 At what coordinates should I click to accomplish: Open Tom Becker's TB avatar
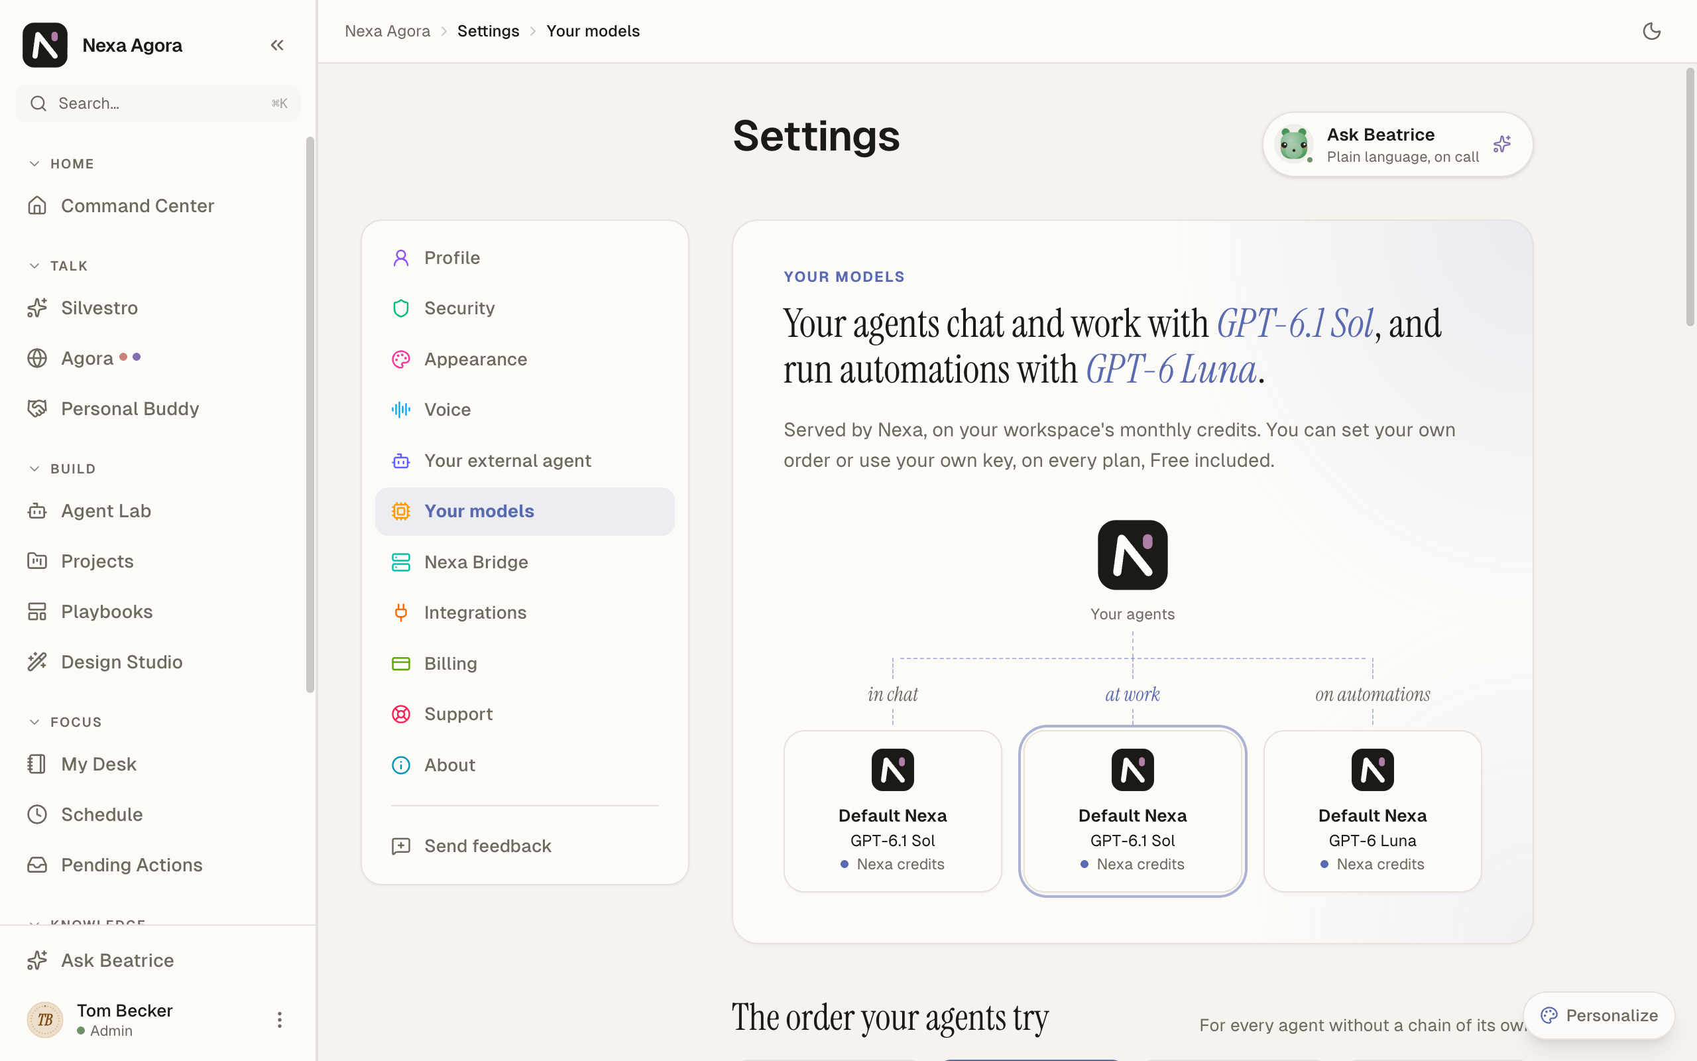coord(45,1020)
